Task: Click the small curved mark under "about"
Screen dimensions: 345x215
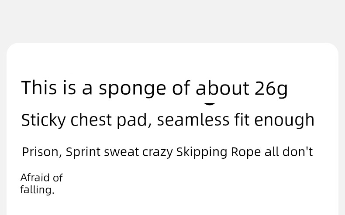Action: [x=210, y=104]
